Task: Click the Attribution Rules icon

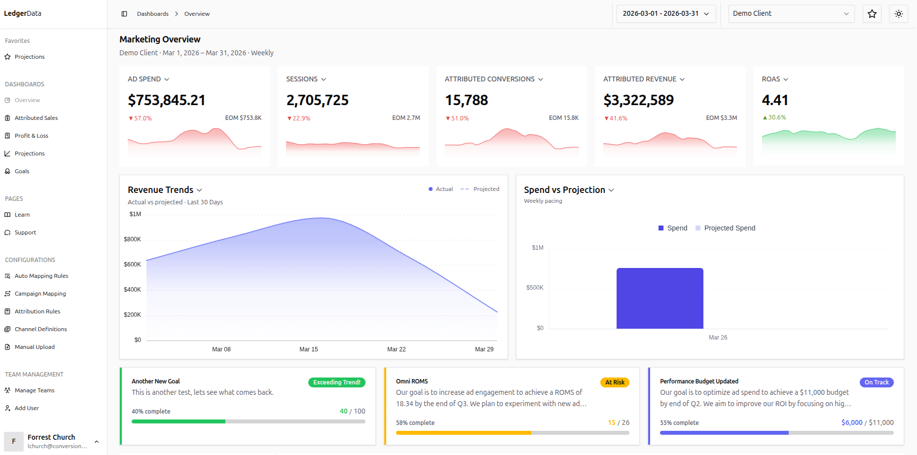Action: 7,311
